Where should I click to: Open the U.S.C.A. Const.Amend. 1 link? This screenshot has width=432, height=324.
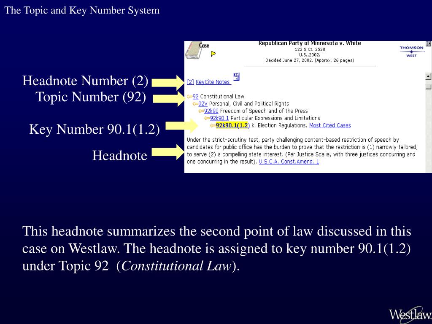pos(289,162)
